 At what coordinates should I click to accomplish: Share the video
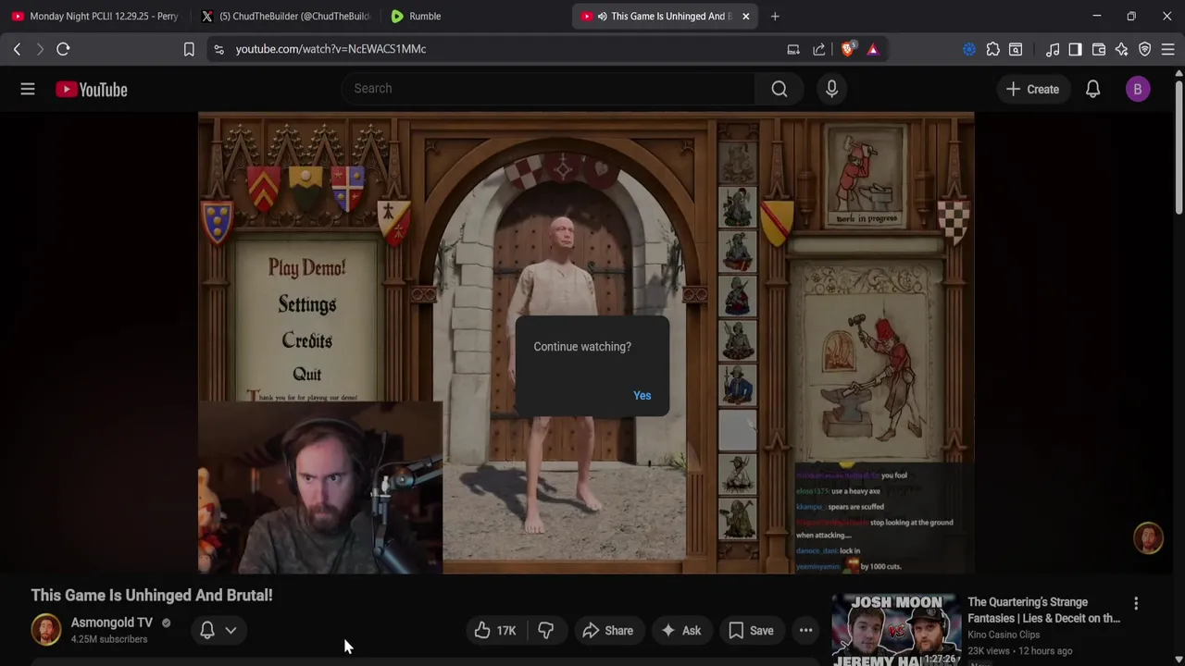(607, 631)
